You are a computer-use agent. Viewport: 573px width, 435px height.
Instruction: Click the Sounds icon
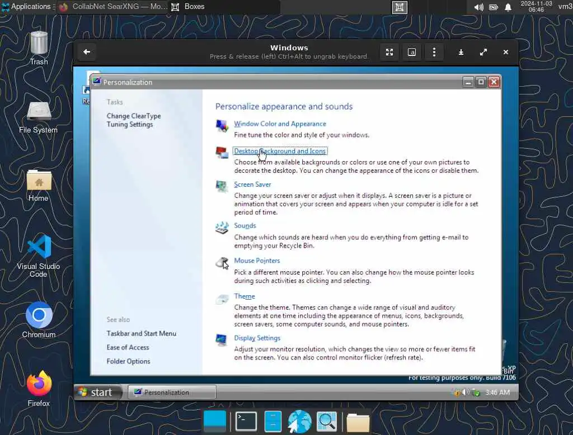pos(222,228)
